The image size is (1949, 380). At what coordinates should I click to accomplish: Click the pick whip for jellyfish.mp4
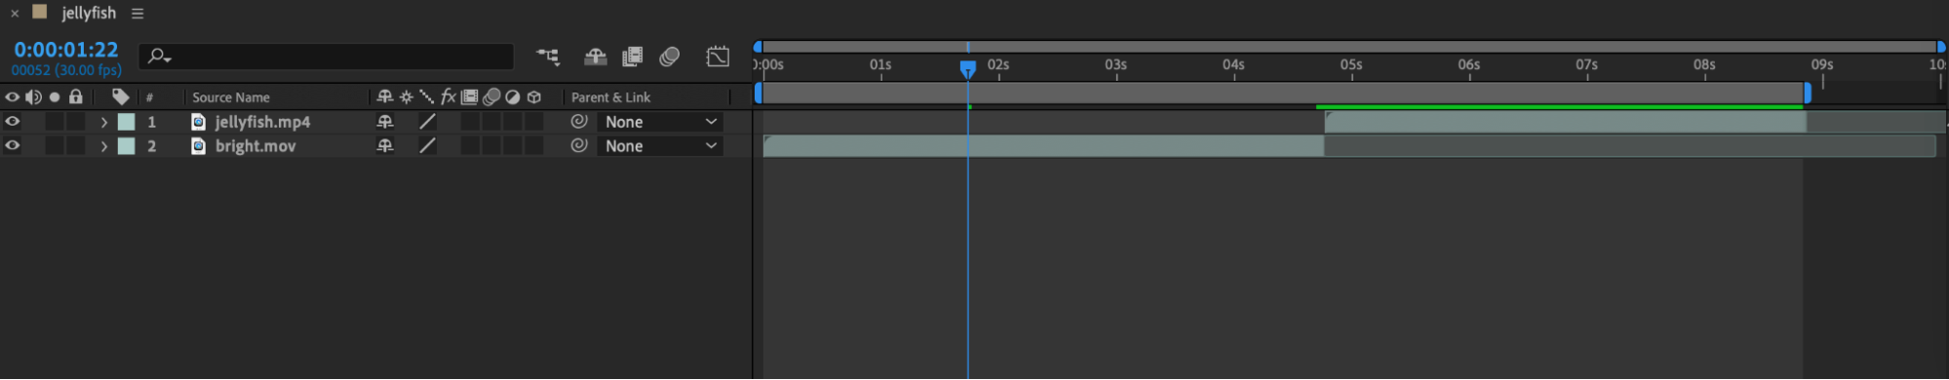579,121
